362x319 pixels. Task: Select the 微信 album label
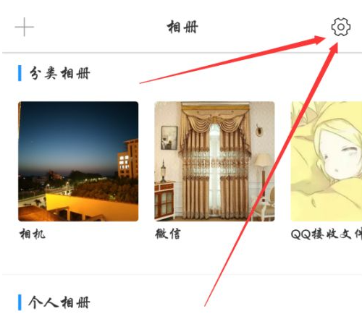(x=168, y=234)
